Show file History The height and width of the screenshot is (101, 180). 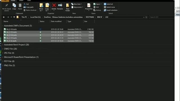[97, 10]
